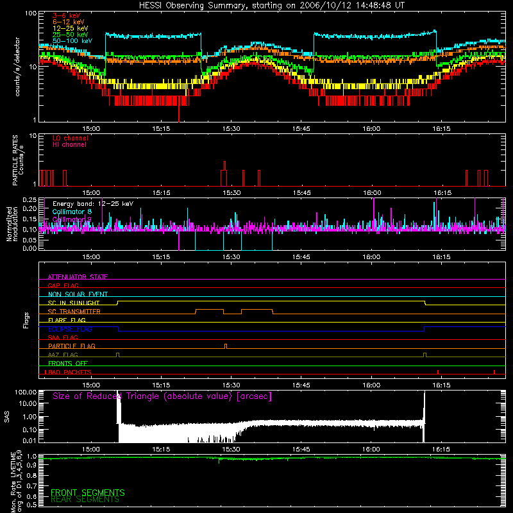Click the 100 value on counts axis

(x=31, y=13)
